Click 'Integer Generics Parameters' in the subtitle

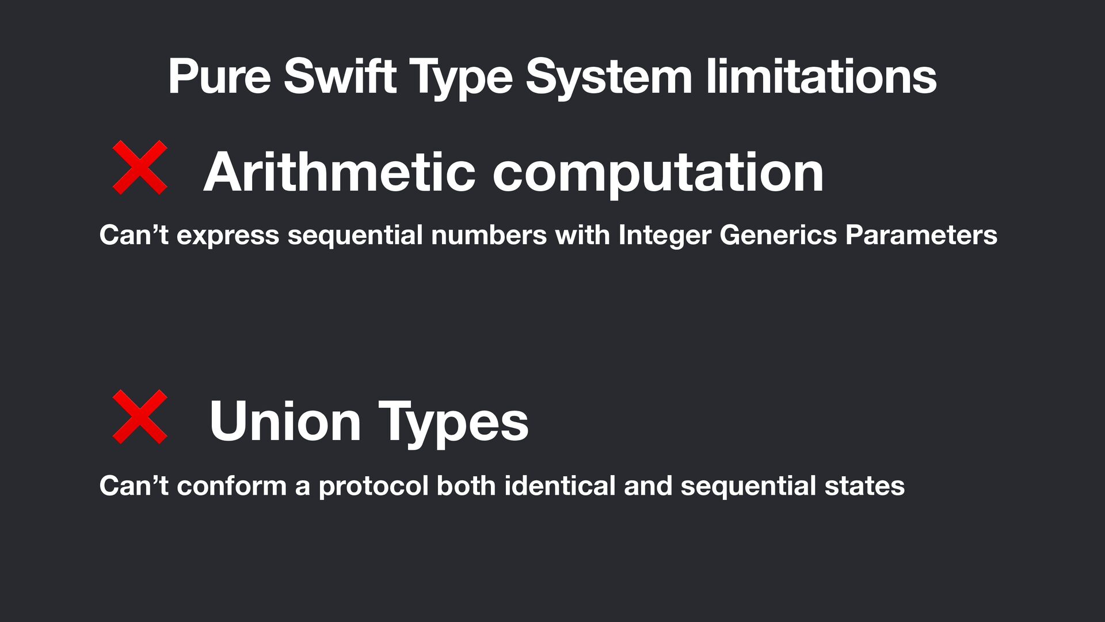pos(807,235)
